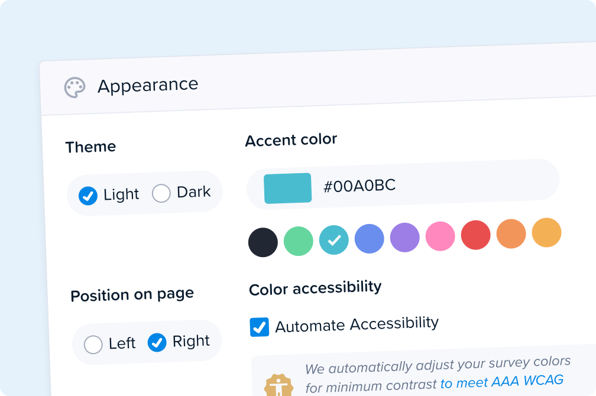This screenshot has width=596, height=396.
Task: Pick the red accent color circle
Action: coord(476,235)
